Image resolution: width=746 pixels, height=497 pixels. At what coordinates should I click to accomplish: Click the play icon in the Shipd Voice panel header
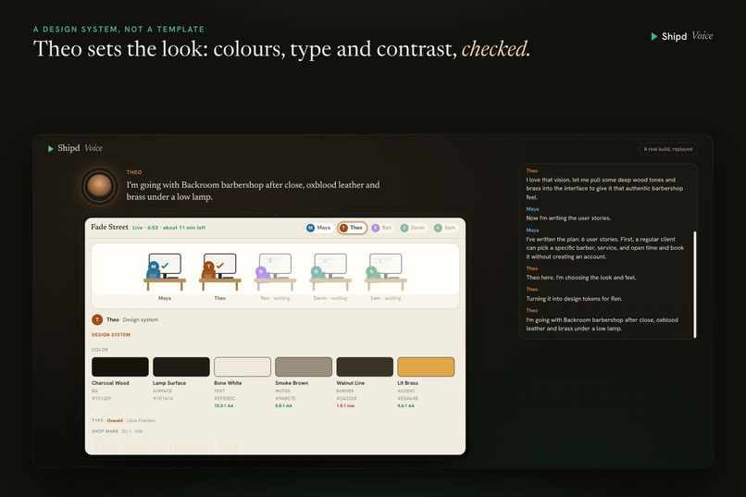click(50, 149)
